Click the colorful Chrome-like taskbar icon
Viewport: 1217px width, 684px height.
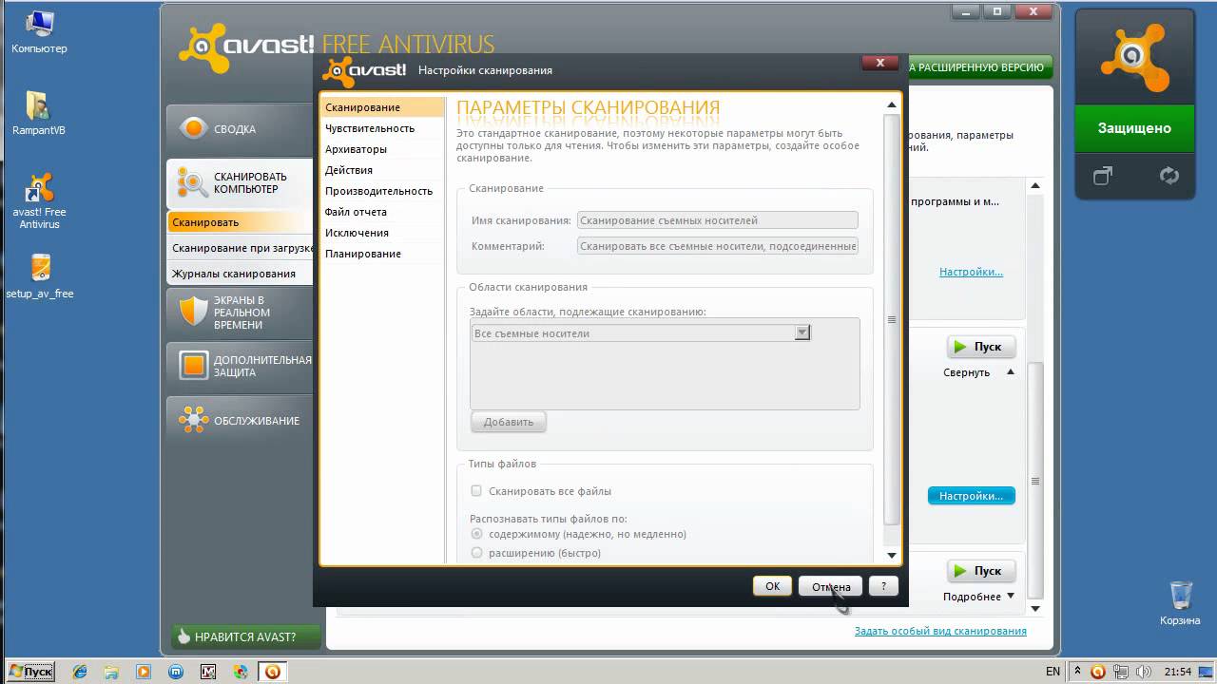[241, 672]
